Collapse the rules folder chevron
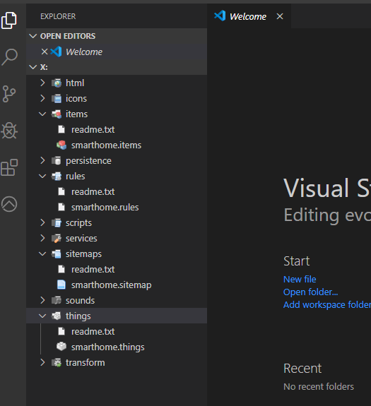 42,176
